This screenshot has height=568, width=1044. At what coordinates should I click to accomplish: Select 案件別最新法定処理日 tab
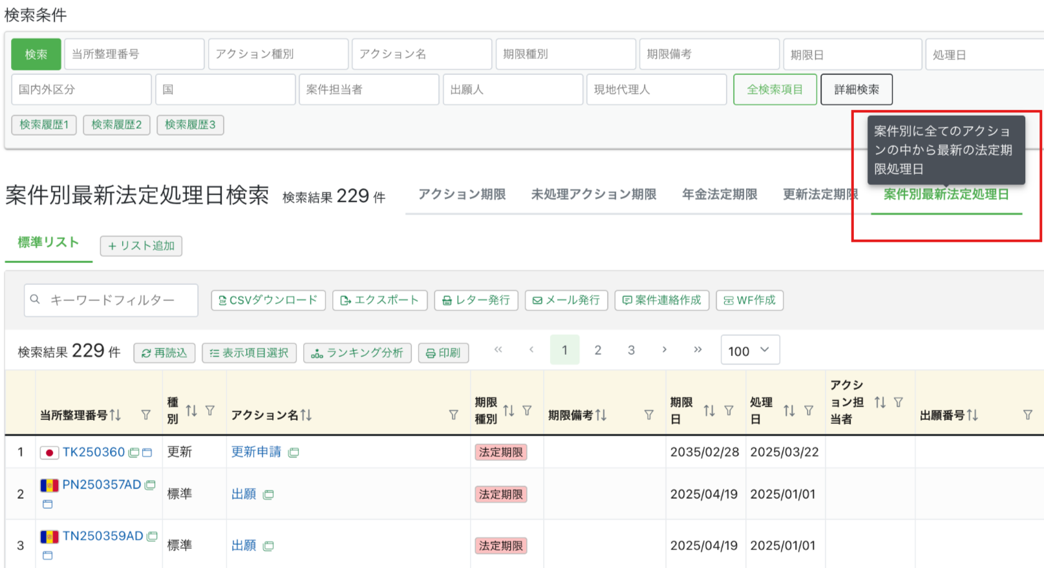point(946,194)
